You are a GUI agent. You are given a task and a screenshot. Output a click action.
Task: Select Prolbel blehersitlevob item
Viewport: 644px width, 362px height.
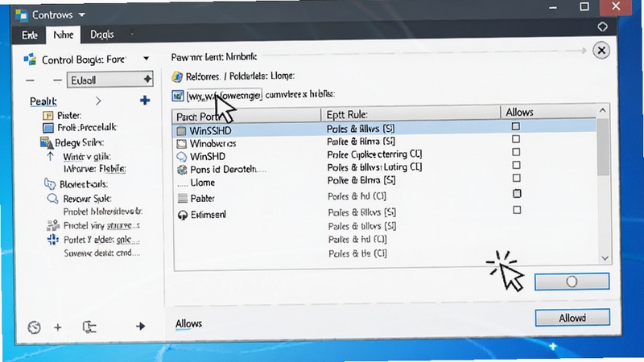[x=103, y=212]
